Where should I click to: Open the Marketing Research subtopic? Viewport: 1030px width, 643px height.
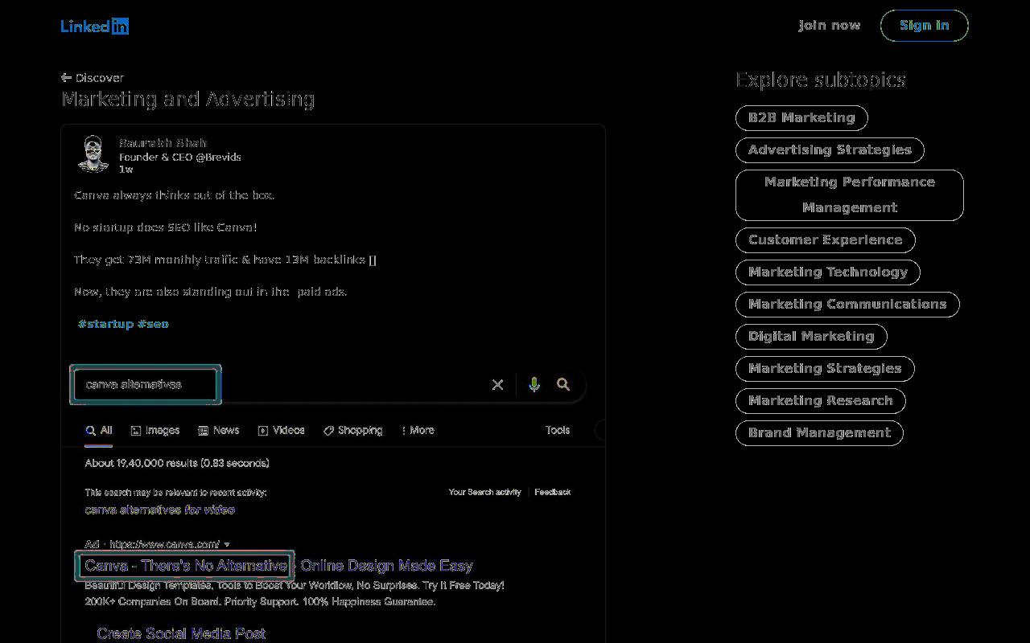tap(821, 400)
